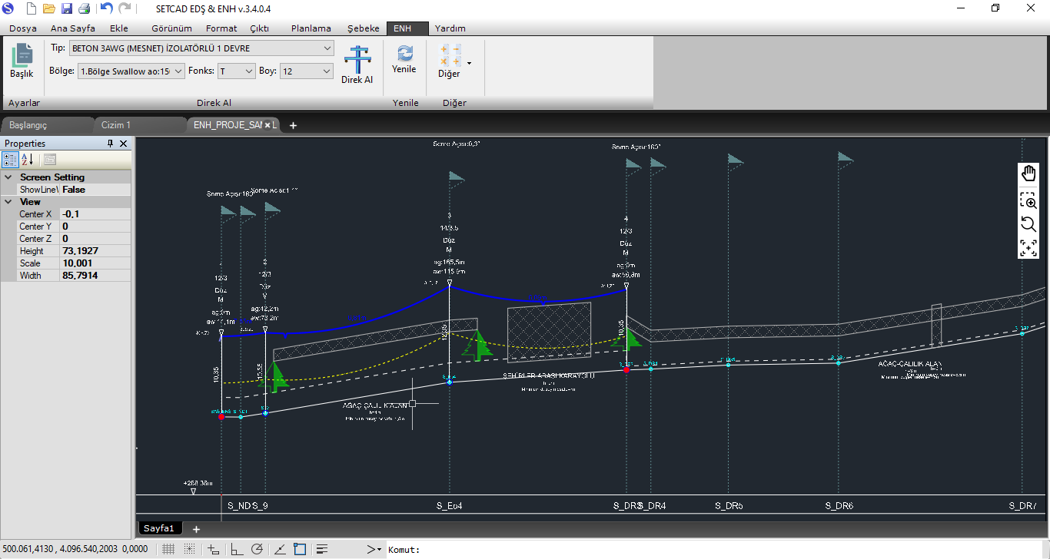Click the Direk Al pole icon
Screen dimensions: 1050x559
point(357,60)
